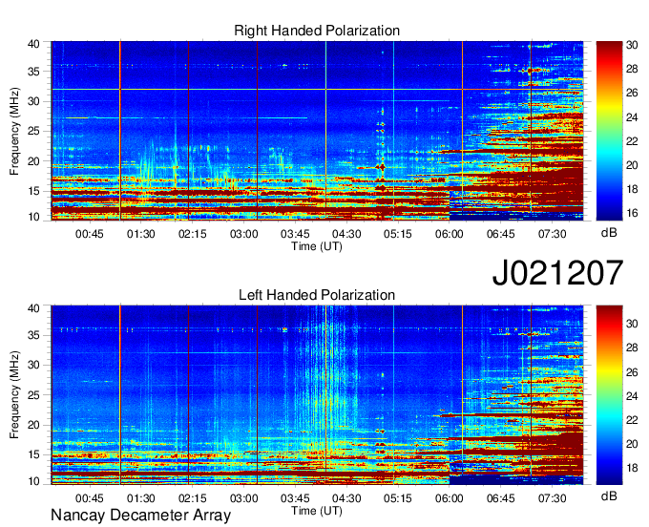This screenshot has width=649, height=527.
Task: Click the '04:30' time tick of top plot
Action: tap(346, 234)
